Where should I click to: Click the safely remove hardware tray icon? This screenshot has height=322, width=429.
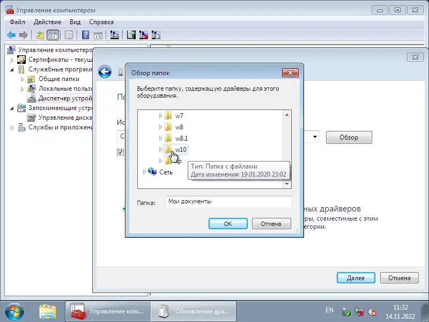coord(346,312)
